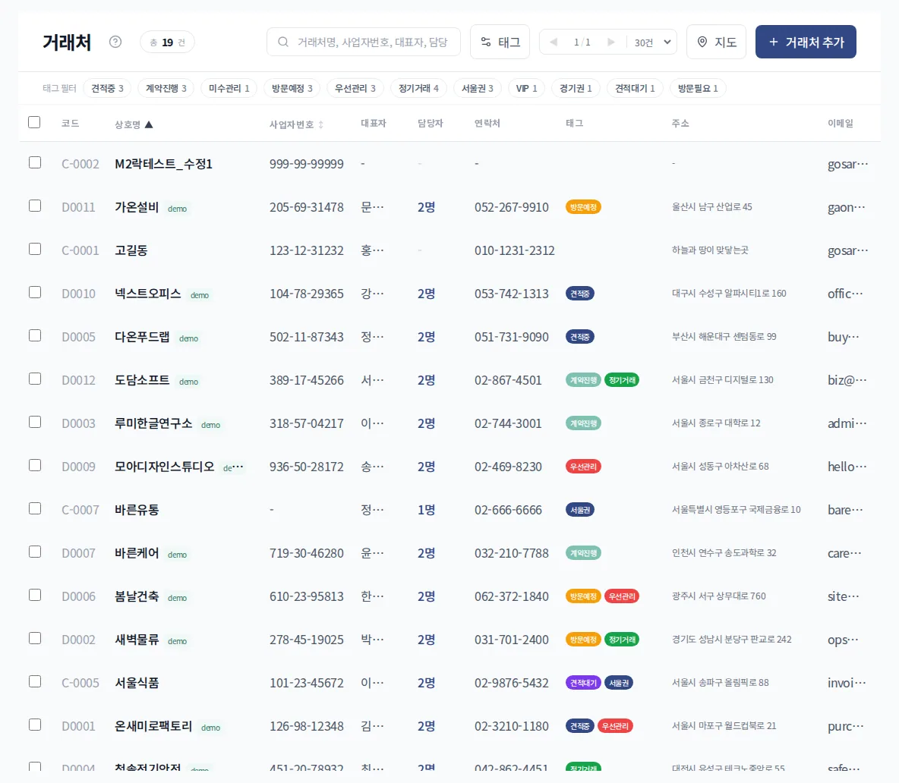The height and width of the screenshot is (783, 899).
Task: Open the 태그 filter button
Action: point(500,42)
